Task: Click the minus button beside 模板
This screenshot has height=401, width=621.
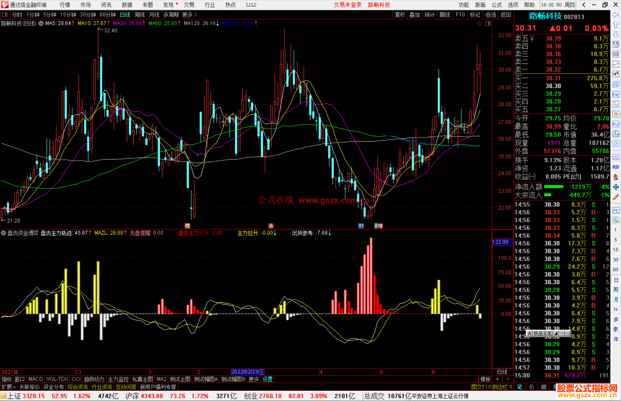Action: coord(508,379)
